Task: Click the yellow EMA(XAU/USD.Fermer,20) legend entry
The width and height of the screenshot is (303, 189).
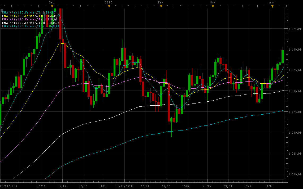Action: (30, 16)
